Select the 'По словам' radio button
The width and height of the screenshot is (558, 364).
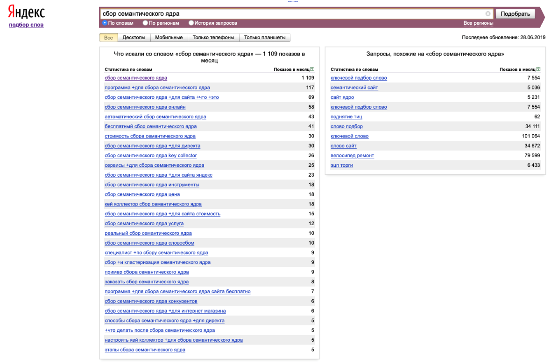105,23
